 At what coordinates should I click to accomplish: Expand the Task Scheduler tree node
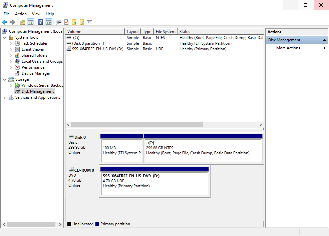[11, 44]
